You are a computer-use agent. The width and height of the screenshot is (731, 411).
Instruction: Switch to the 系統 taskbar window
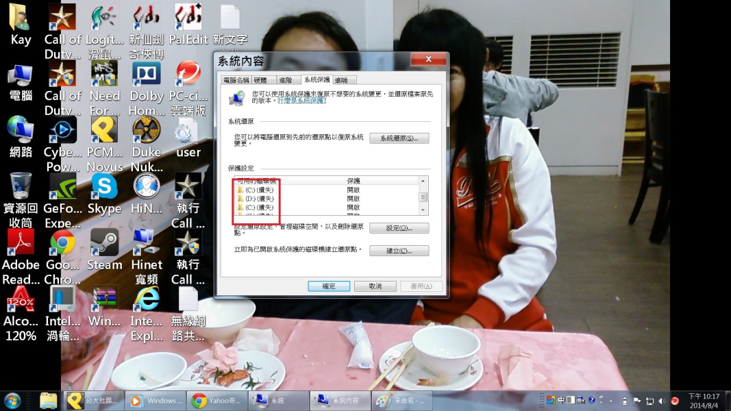(x=278, y=401)
